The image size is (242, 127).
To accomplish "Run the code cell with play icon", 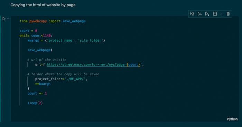I will coord(4,19).
